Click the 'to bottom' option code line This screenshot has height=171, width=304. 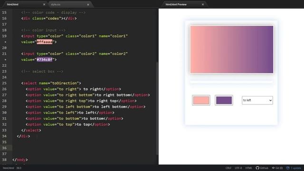[75, 118]
